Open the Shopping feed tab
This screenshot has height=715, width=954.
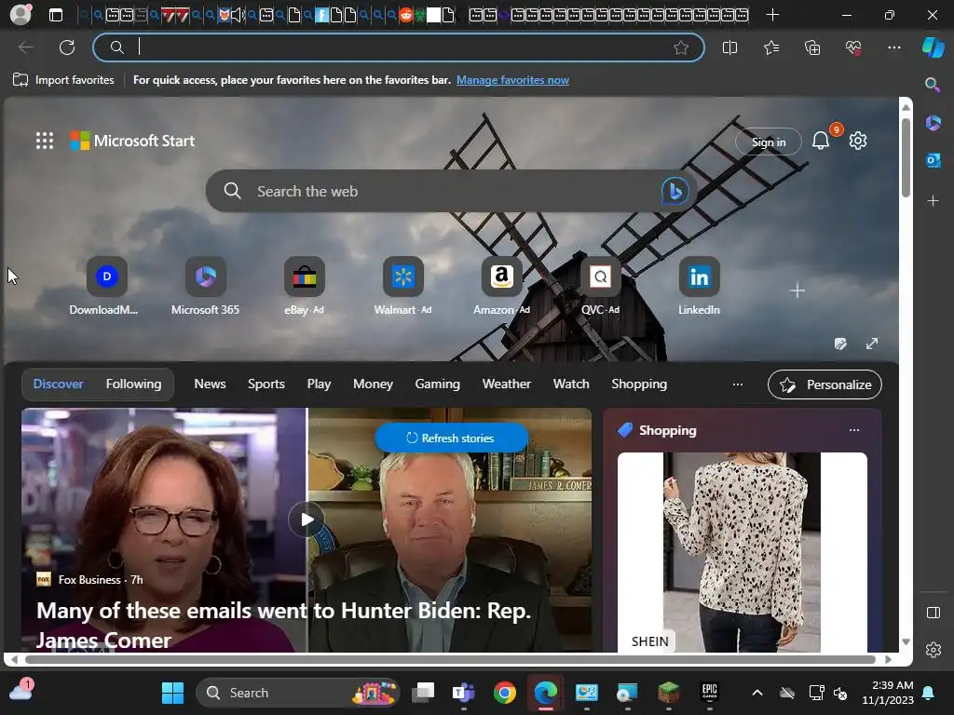tap(639, 384)
